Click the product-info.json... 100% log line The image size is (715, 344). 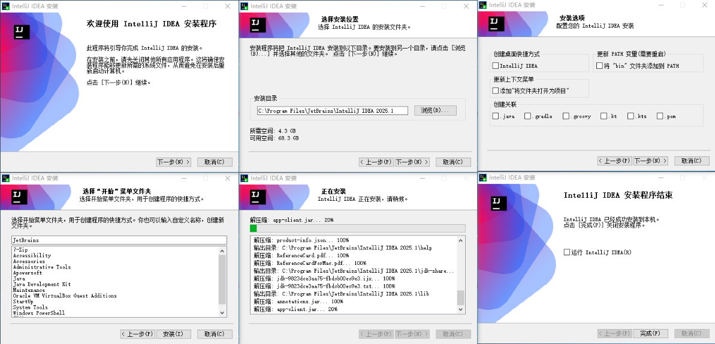(x=301, y=240)
